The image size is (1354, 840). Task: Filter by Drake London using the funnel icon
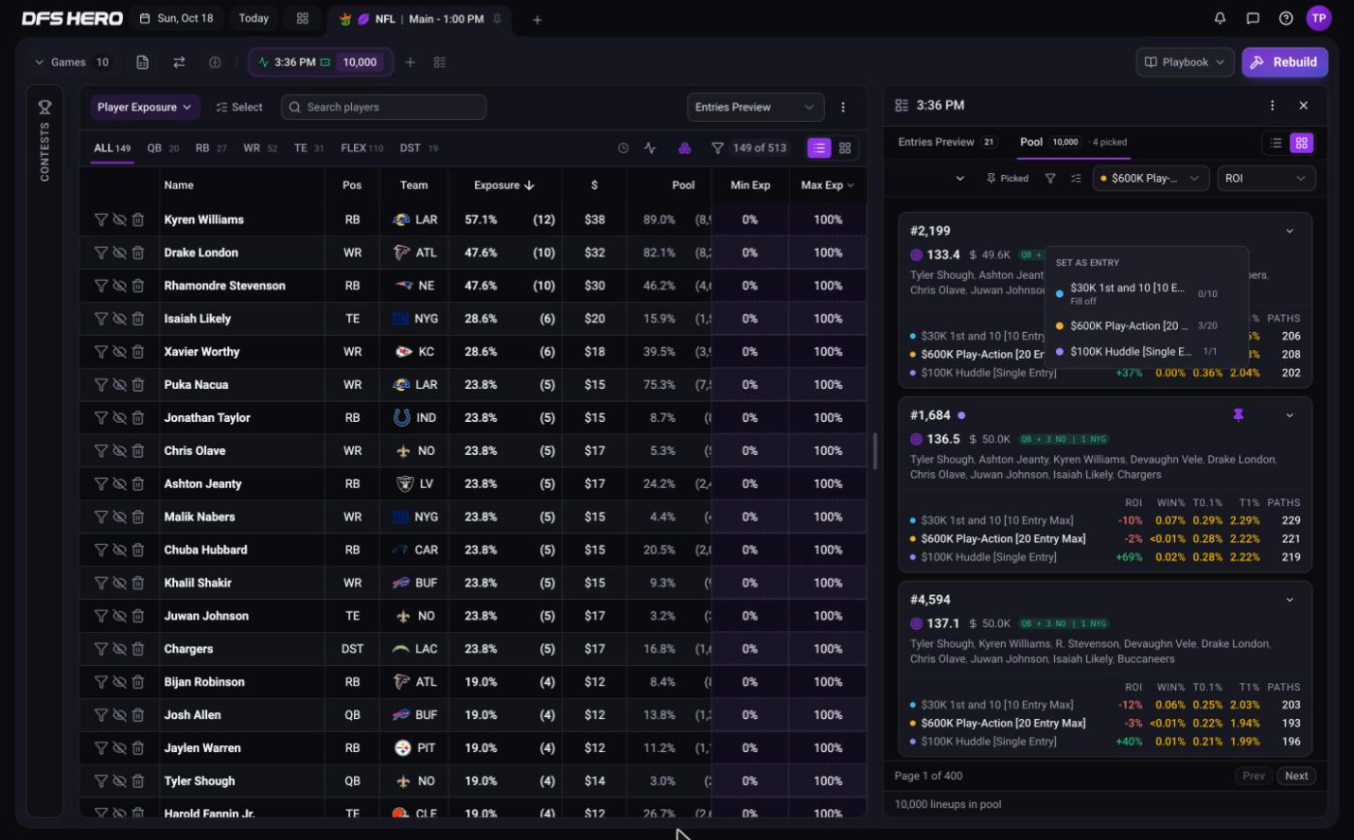[x=101, y=253]
